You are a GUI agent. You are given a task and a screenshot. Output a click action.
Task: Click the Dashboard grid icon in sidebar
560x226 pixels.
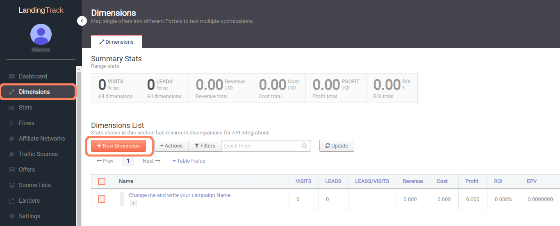point(11,76)
